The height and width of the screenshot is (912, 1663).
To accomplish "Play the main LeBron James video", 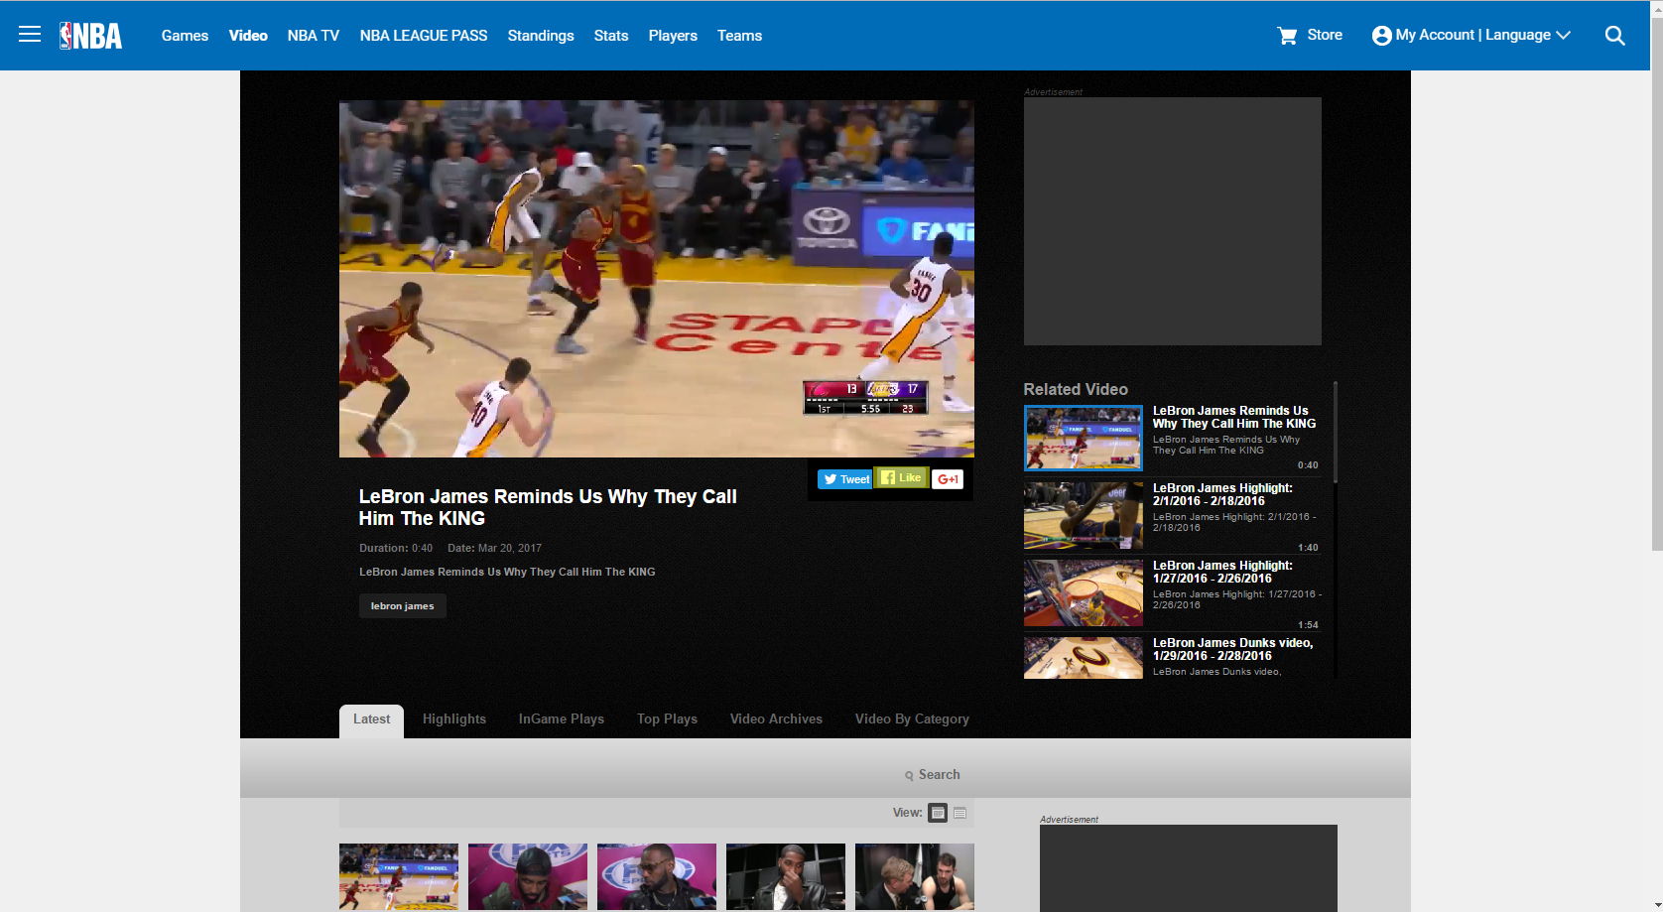I will pyautogui.click(x=657, y=279).
